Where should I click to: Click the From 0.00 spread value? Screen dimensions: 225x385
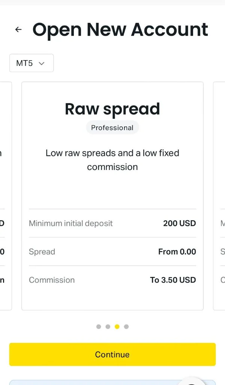click(x=177, y=252)
